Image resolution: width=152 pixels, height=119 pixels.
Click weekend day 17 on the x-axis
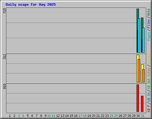tap(80, 116)
